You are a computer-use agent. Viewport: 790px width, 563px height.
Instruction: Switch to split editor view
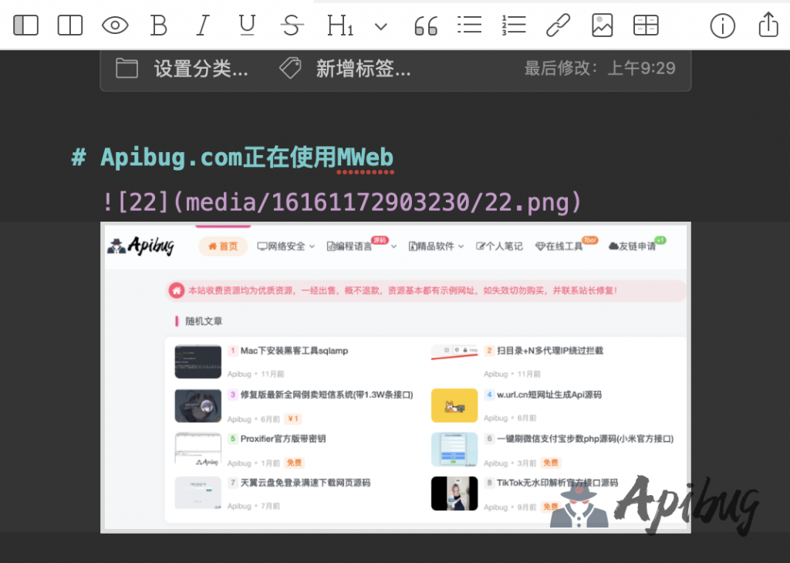tap(70, 25)
